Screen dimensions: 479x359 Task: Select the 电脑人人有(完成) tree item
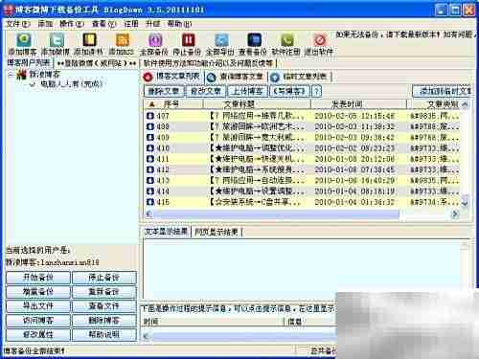pyautogui.click(x=72, y=84)
